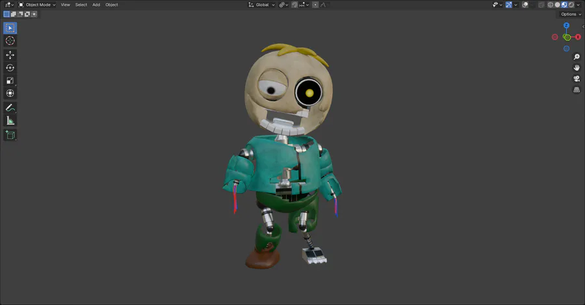Image resolution: width=585 pixels, height=305 pixels.
Task: Open the editor type dropdown
Action: [x=9, y=5]
